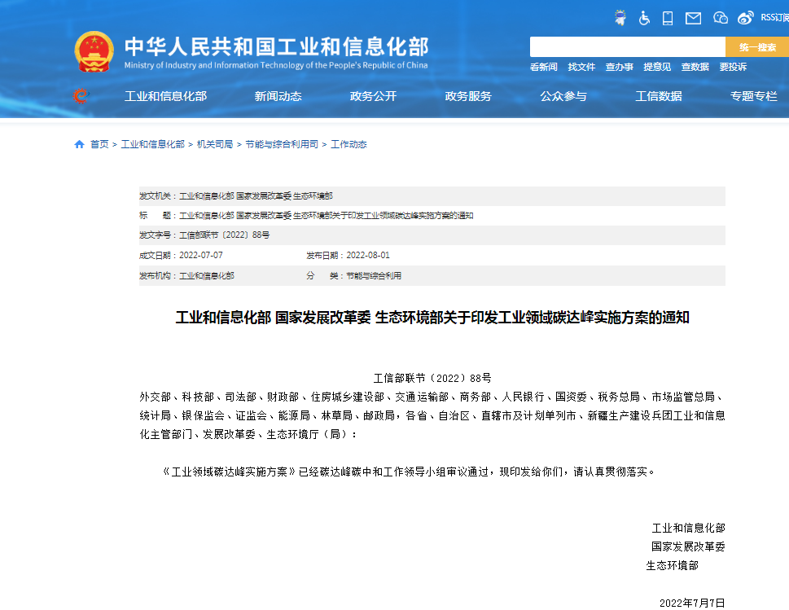Open the wheelchair accessibility icon
Screen dimensions: 789x610
pyautogui.click(x=644, y=18)
